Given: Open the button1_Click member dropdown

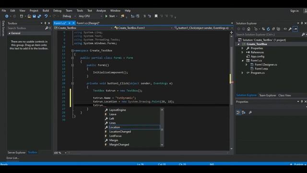Looking at the screenshot, I should (203, 28).
